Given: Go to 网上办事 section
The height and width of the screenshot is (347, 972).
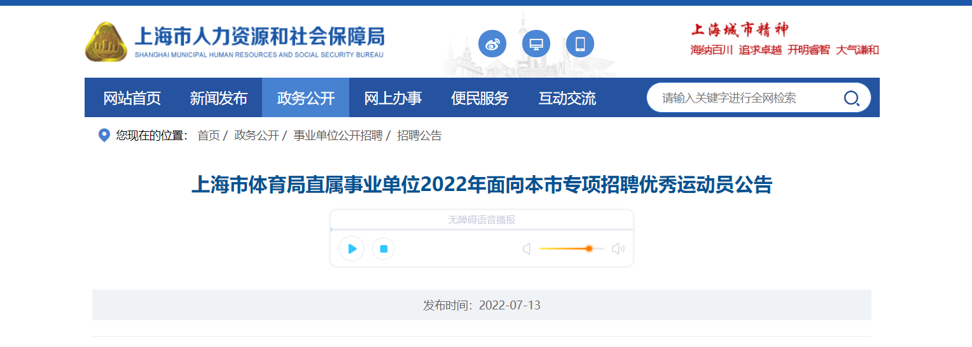Looking at the screenshot, I should pos(393,98).
